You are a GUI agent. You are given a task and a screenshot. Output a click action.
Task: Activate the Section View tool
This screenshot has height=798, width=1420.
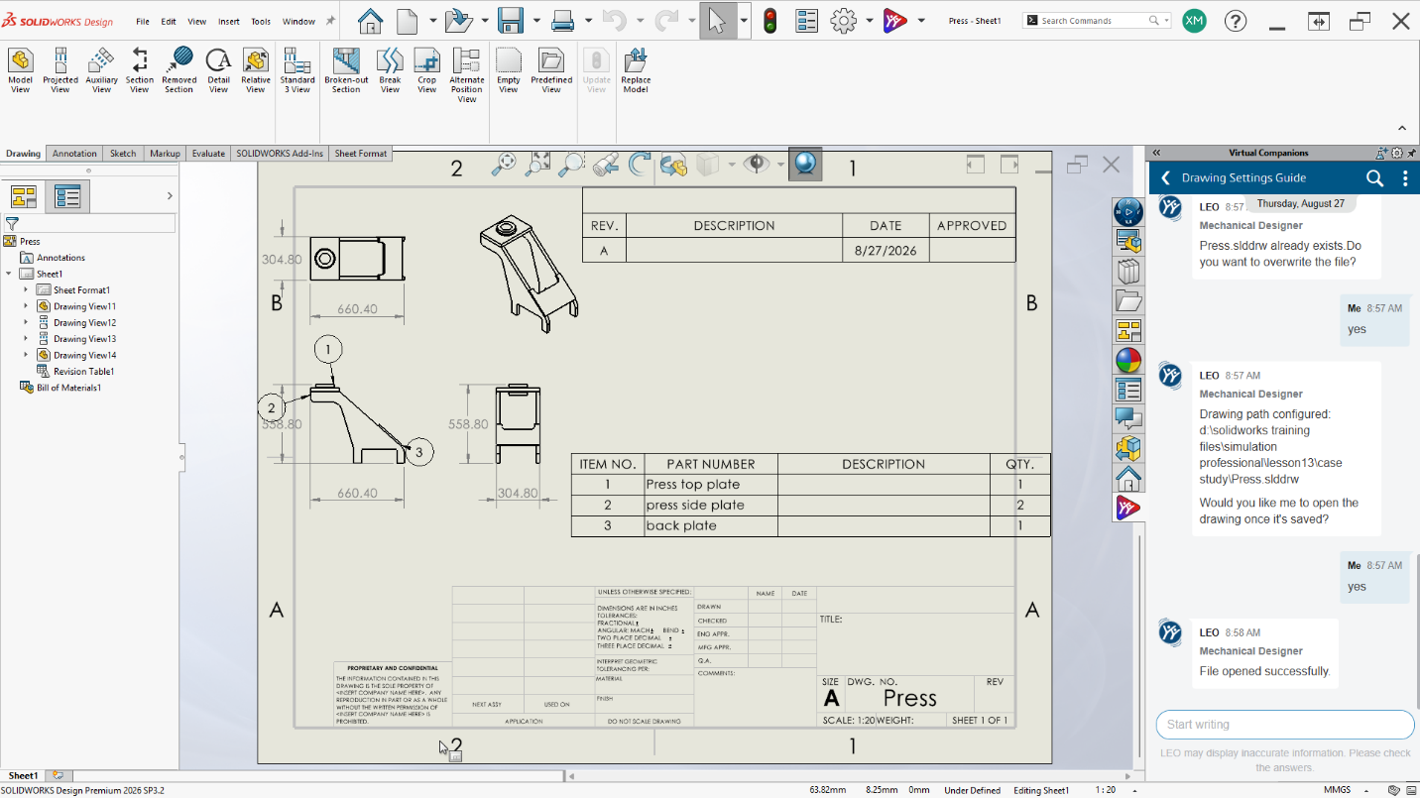click(x=140, y=70)
